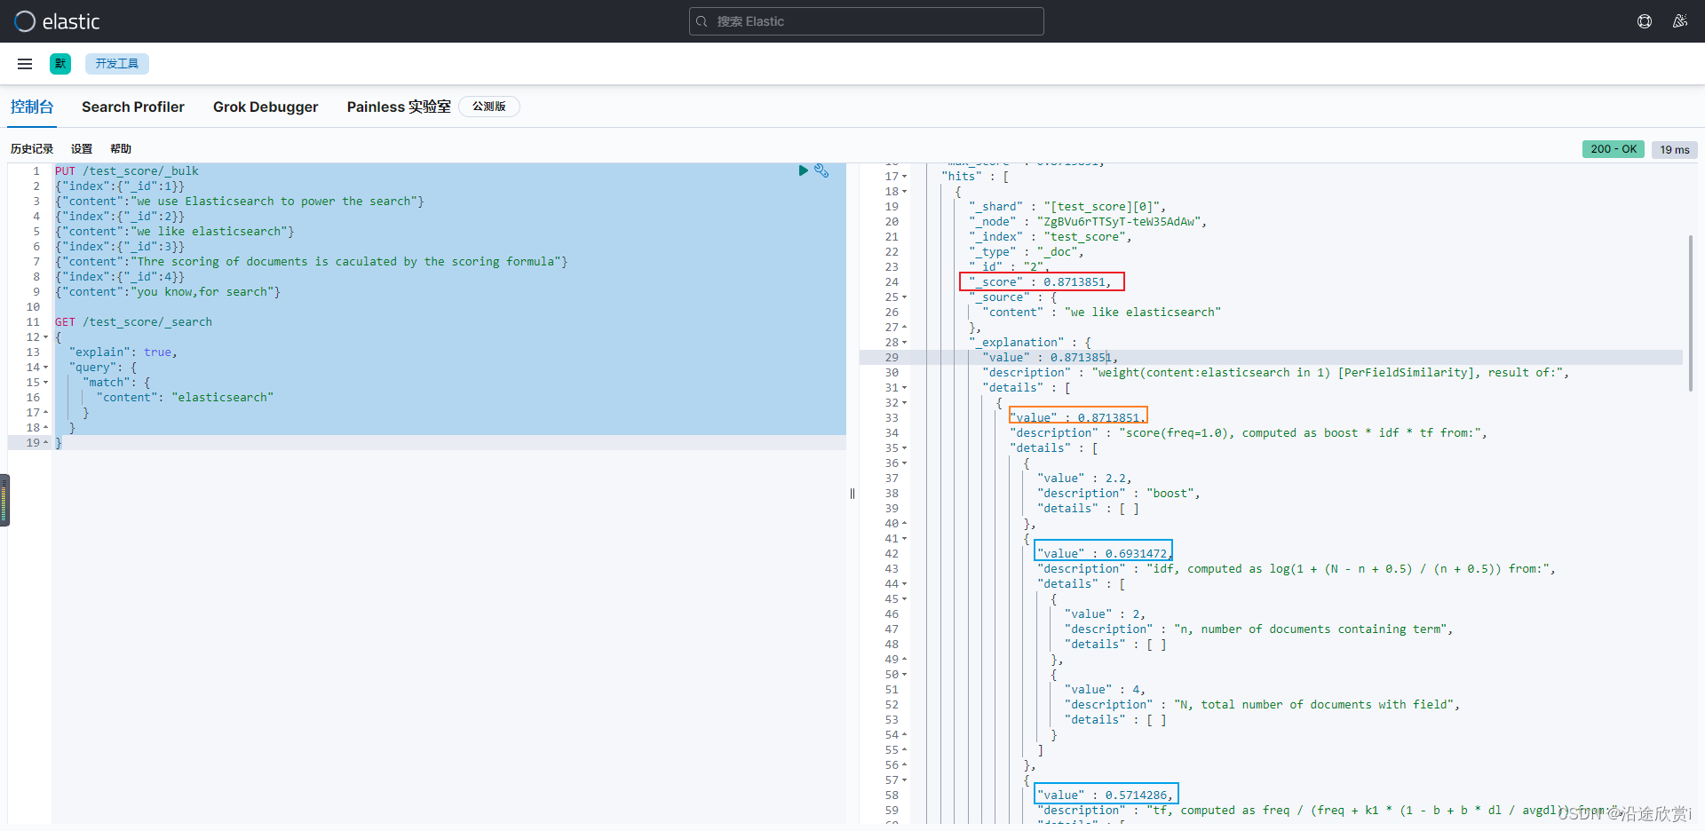1705x831 pixels.
Task: Open the Grok Debugger tab
Action: pyautogui.click(x=266, y=107)
